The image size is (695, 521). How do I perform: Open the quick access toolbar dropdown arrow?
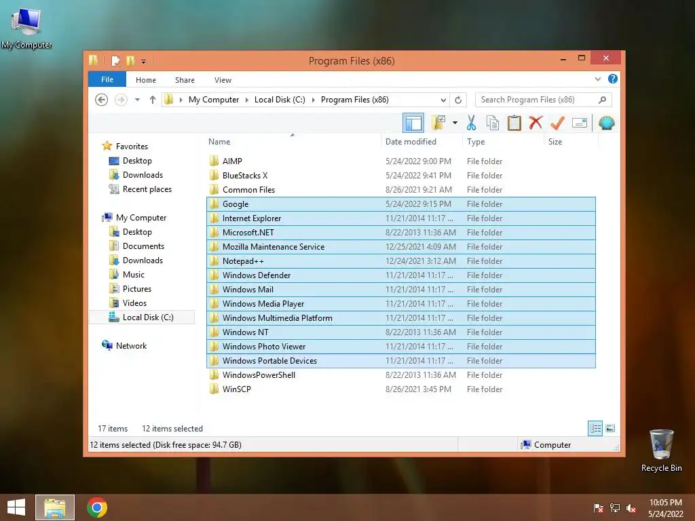(x=144, y=61)
